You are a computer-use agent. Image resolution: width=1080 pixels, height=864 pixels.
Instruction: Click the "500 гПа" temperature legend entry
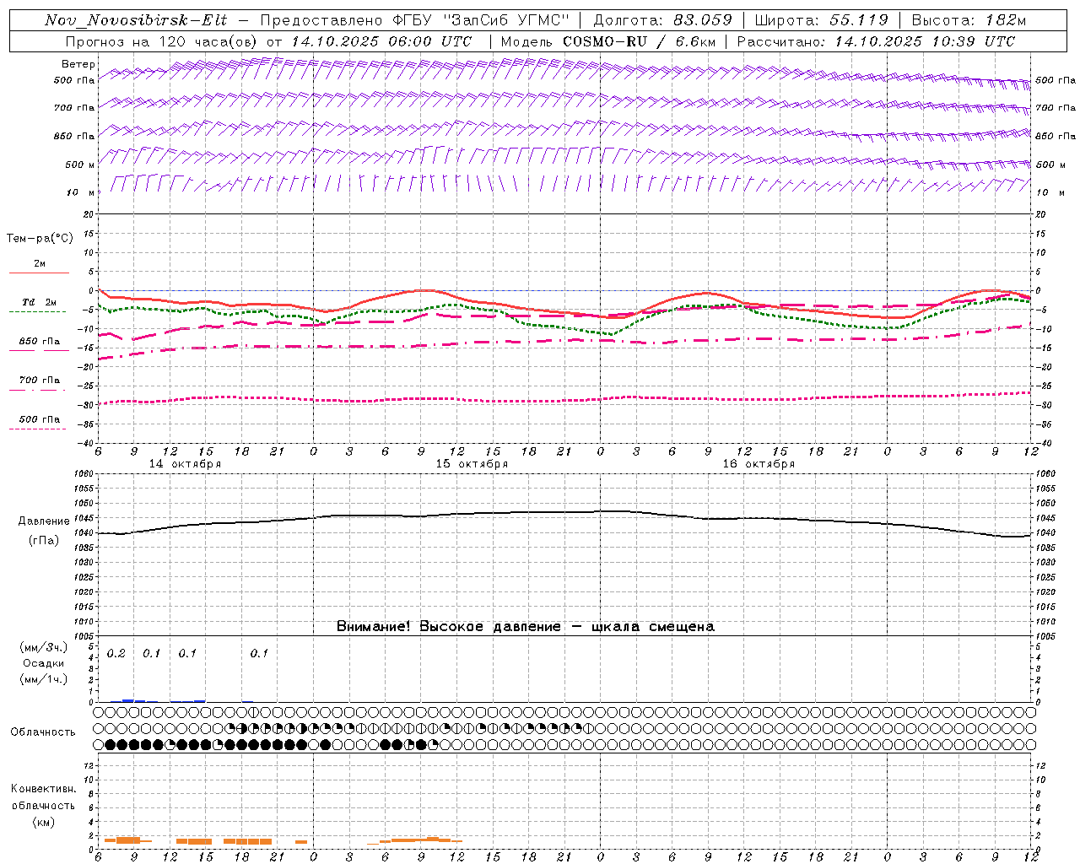40,419
